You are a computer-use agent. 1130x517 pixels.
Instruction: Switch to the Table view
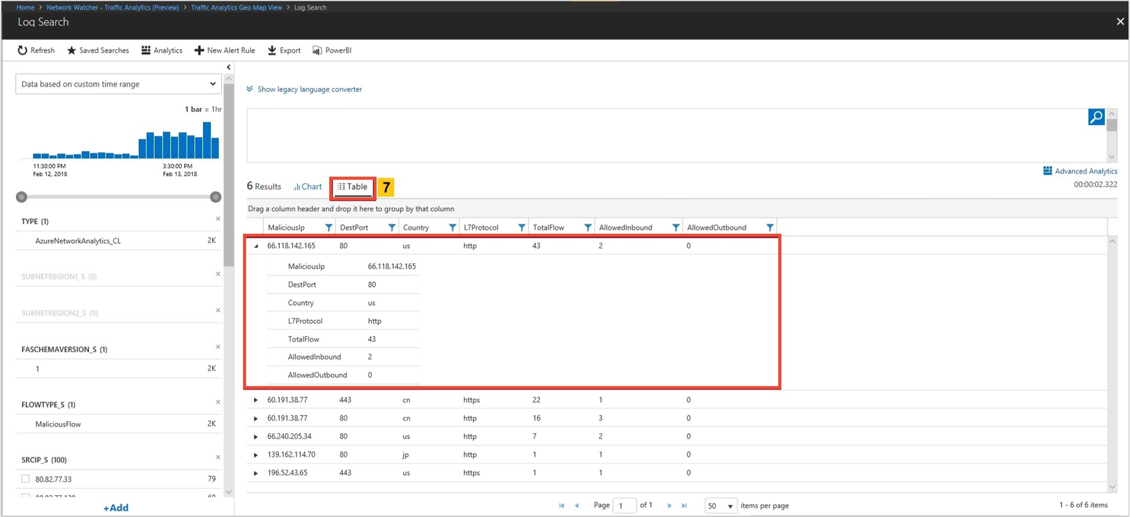coord(353,187)
